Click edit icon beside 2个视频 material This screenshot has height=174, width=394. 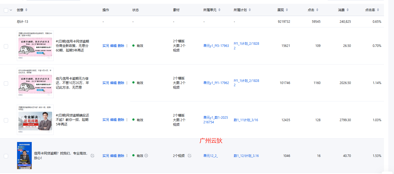[190, 156]
